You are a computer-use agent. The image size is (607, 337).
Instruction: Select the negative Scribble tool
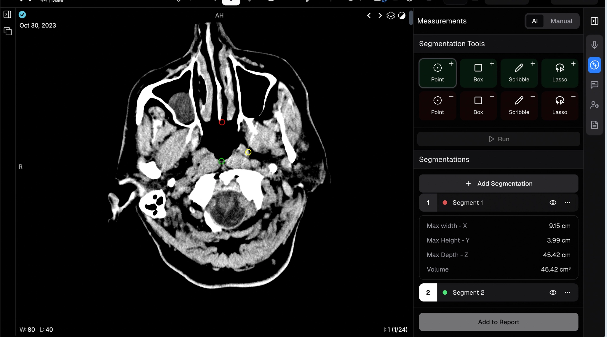[x=519, y=106]
